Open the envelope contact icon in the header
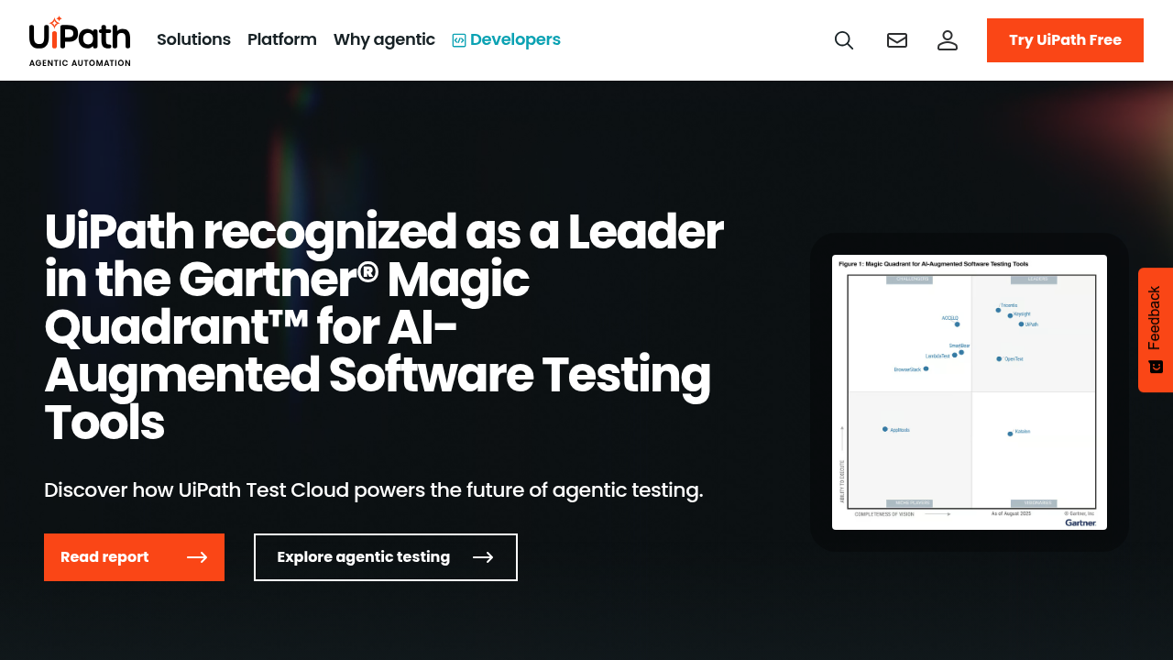 896,40
